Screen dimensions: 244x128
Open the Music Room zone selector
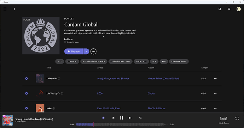click(223, 120)
